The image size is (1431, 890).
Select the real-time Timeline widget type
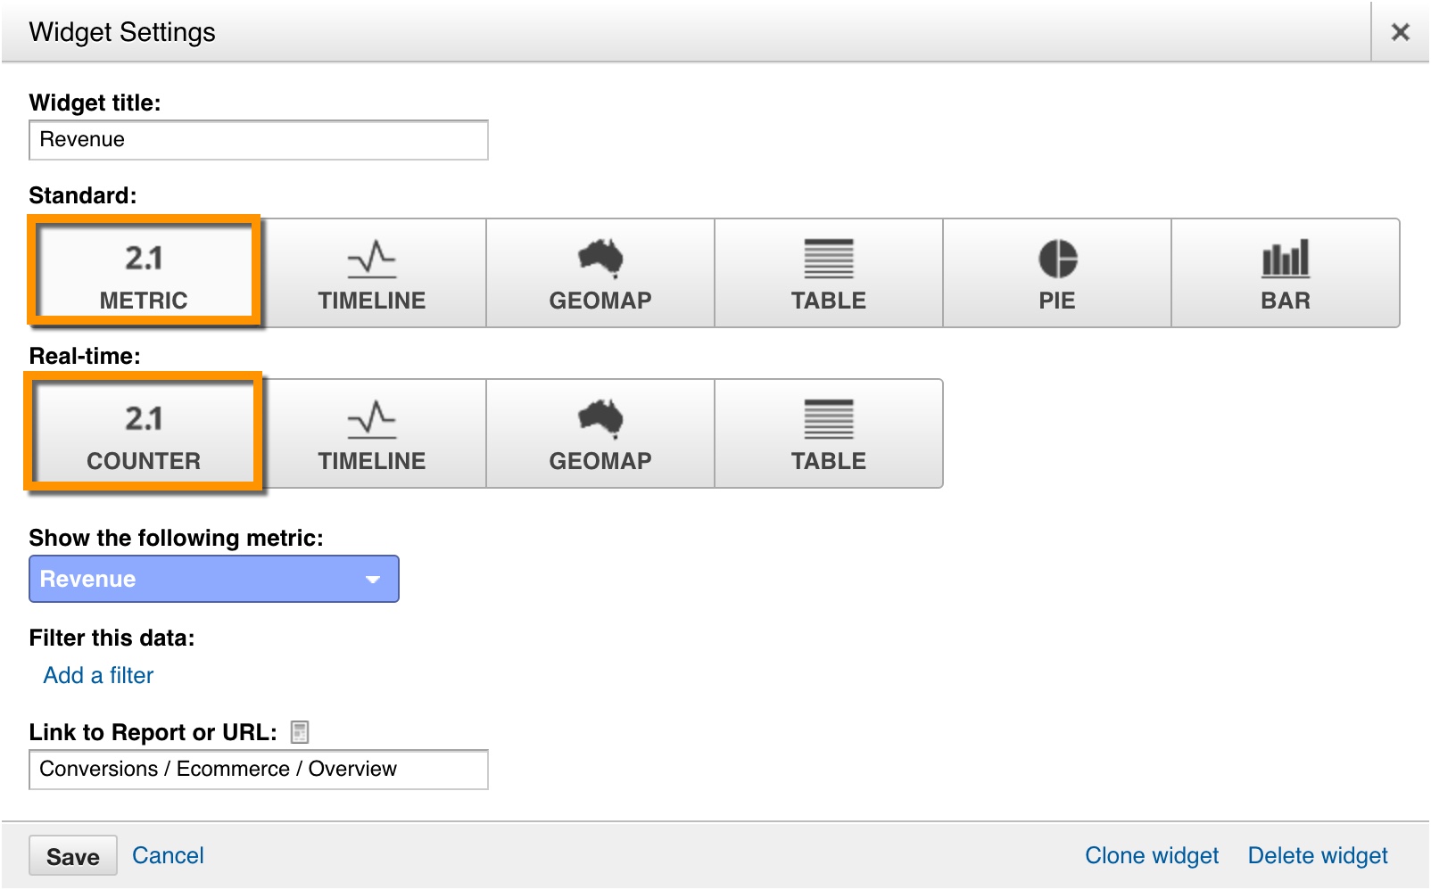click(x=372, y=433)
